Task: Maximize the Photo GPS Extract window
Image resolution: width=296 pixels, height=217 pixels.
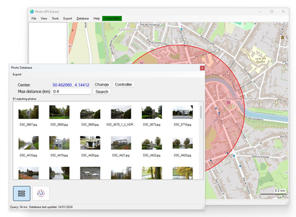Action: click(272, 12)
